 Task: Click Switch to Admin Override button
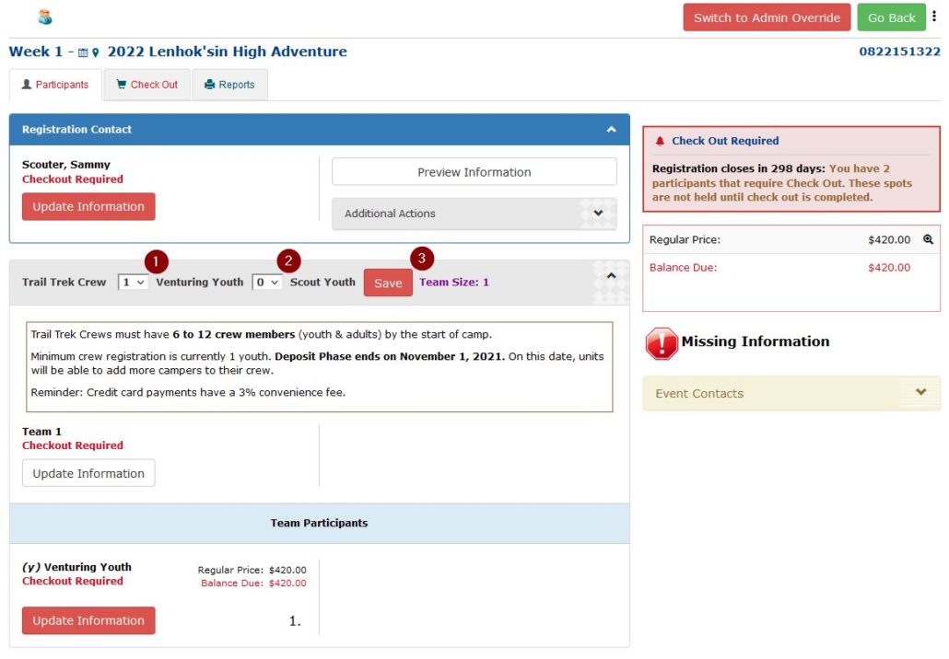click(x=767, y=17)
